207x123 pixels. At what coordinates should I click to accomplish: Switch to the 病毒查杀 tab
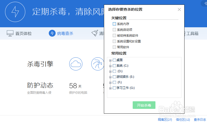coord(61,33)
